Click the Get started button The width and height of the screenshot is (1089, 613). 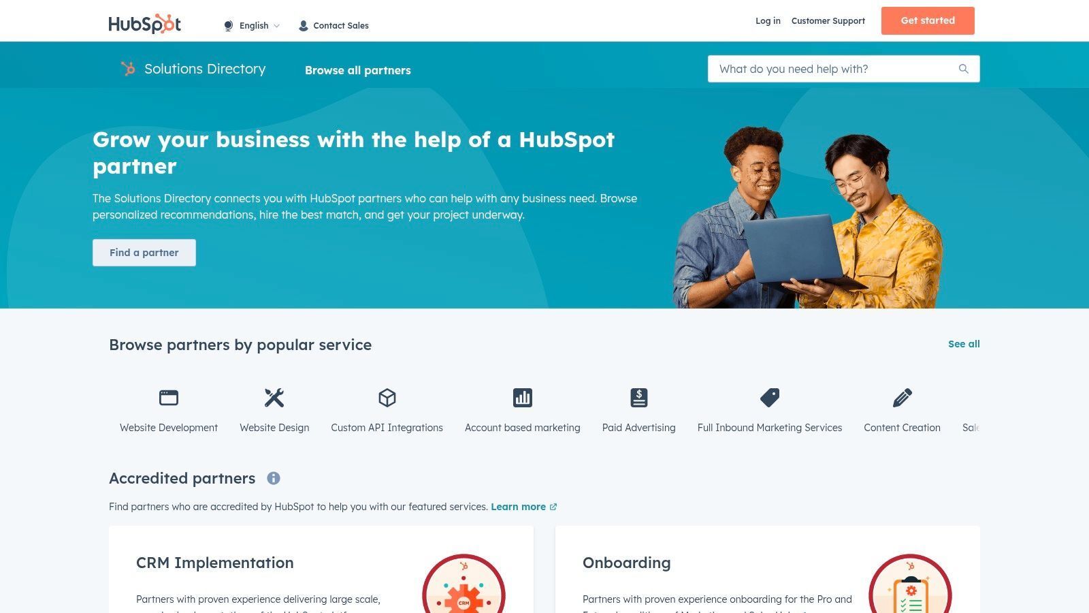click(x=928, y=20)
